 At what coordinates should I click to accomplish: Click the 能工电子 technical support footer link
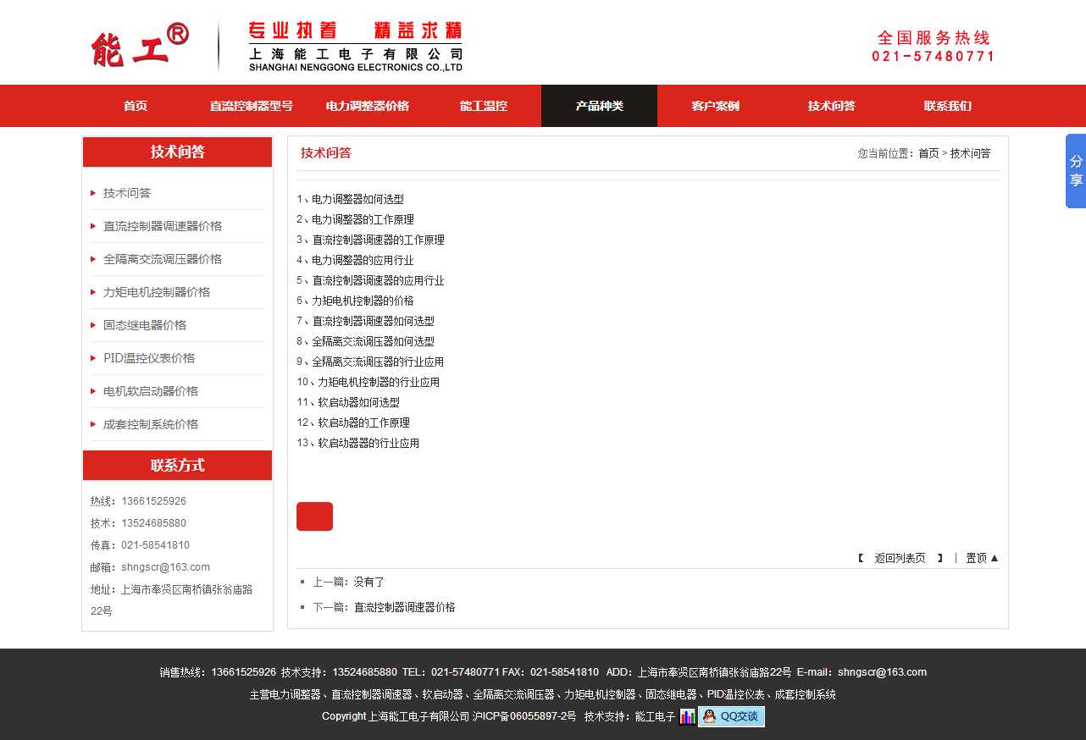point(655,716)
